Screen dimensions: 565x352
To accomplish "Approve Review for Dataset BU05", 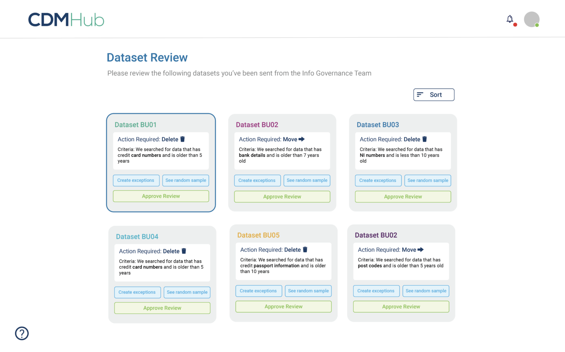I will 283,306.
